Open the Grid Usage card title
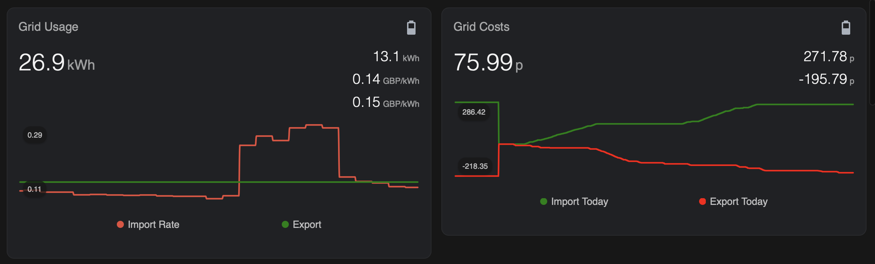 pyautogui.click(x=48, y=27)
